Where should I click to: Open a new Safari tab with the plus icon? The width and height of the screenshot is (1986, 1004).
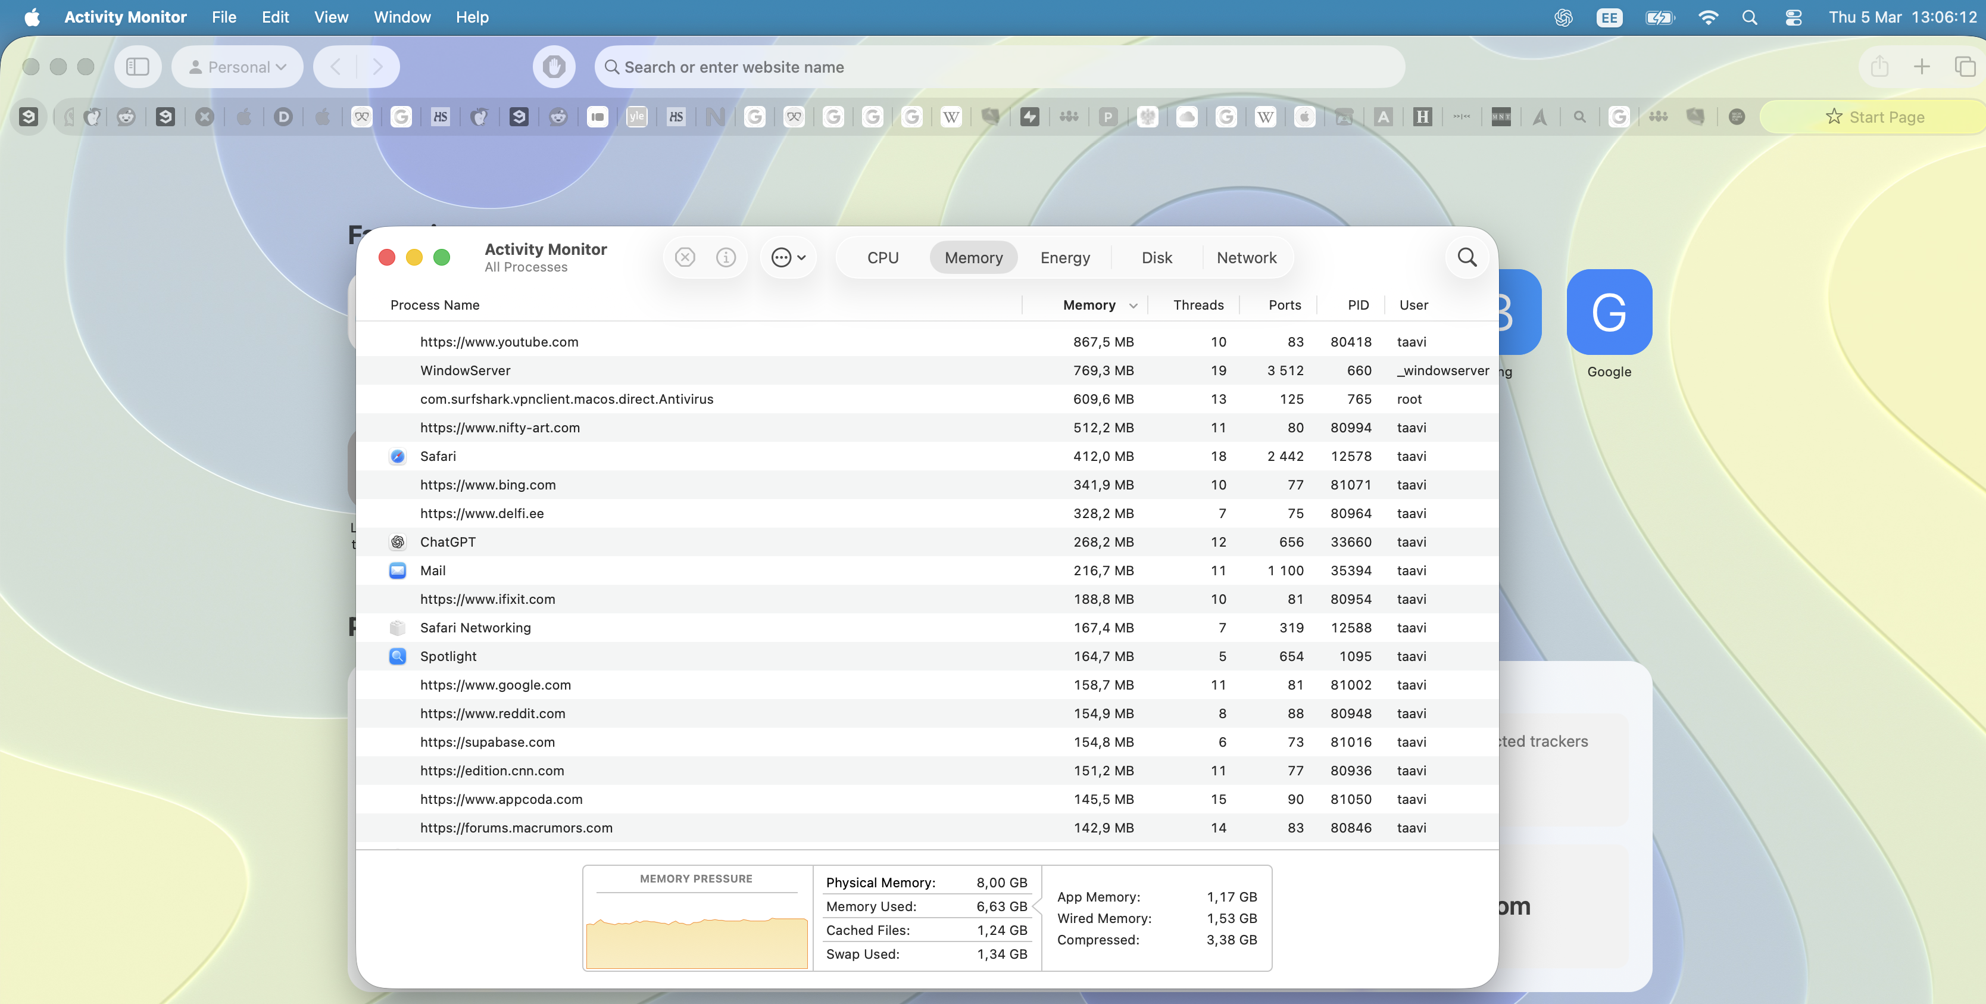point(1922,67)
